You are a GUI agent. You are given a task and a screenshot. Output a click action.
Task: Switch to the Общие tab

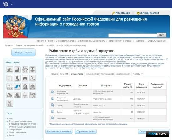[x=54, y=74]
